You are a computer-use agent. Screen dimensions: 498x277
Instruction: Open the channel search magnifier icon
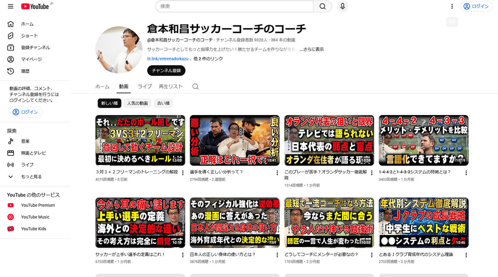195,86
